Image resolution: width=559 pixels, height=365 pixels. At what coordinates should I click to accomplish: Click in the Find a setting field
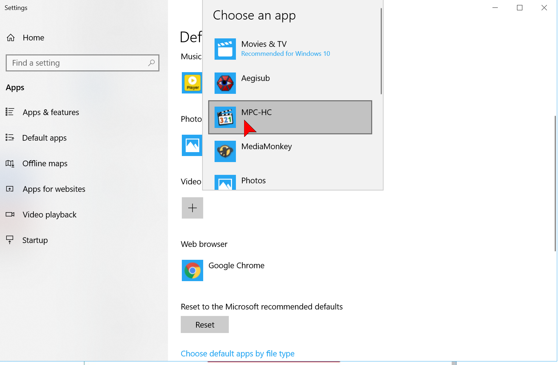83,63
